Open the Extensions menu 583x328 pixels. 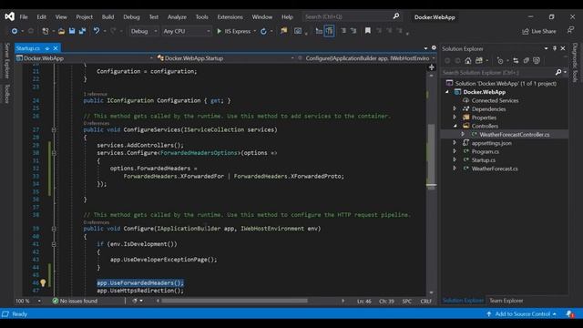click(x=230, y=16)
